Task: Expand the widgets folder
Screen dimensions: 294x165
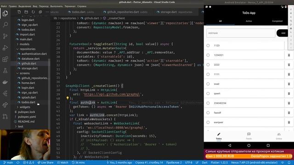Action: (25, 107)
